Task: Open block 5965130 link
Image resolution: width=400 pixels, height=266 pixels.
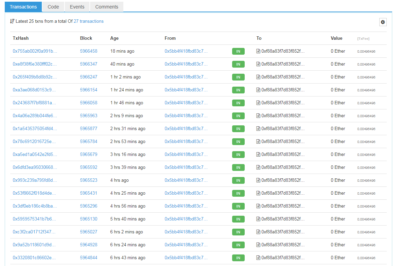Action: click(x=88, y=219)
